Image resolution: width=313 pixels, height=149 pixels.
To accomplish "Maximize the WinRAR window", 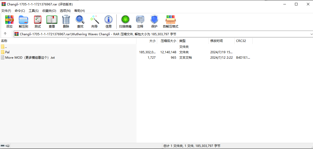I will pyautogui.click(x=296, y=4).
